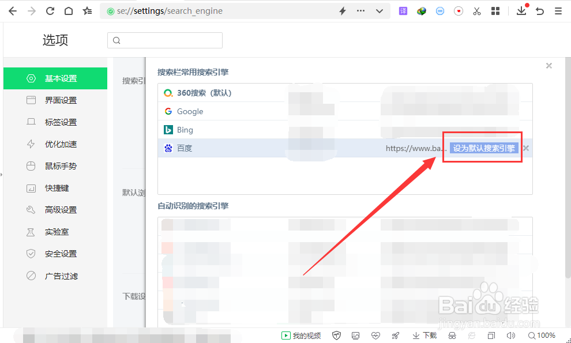Focus the options search box

coord(165,40)
